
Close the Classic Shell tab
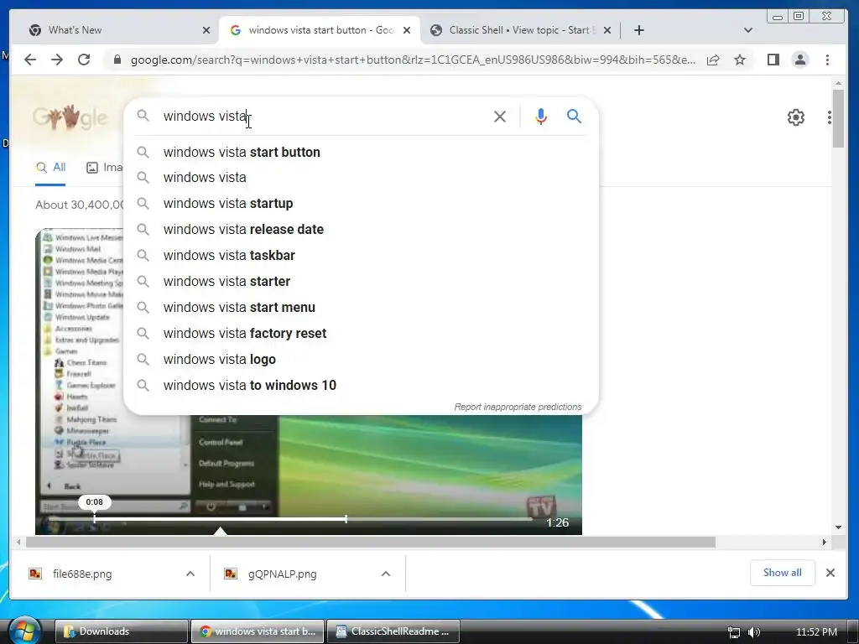[607, 31]
